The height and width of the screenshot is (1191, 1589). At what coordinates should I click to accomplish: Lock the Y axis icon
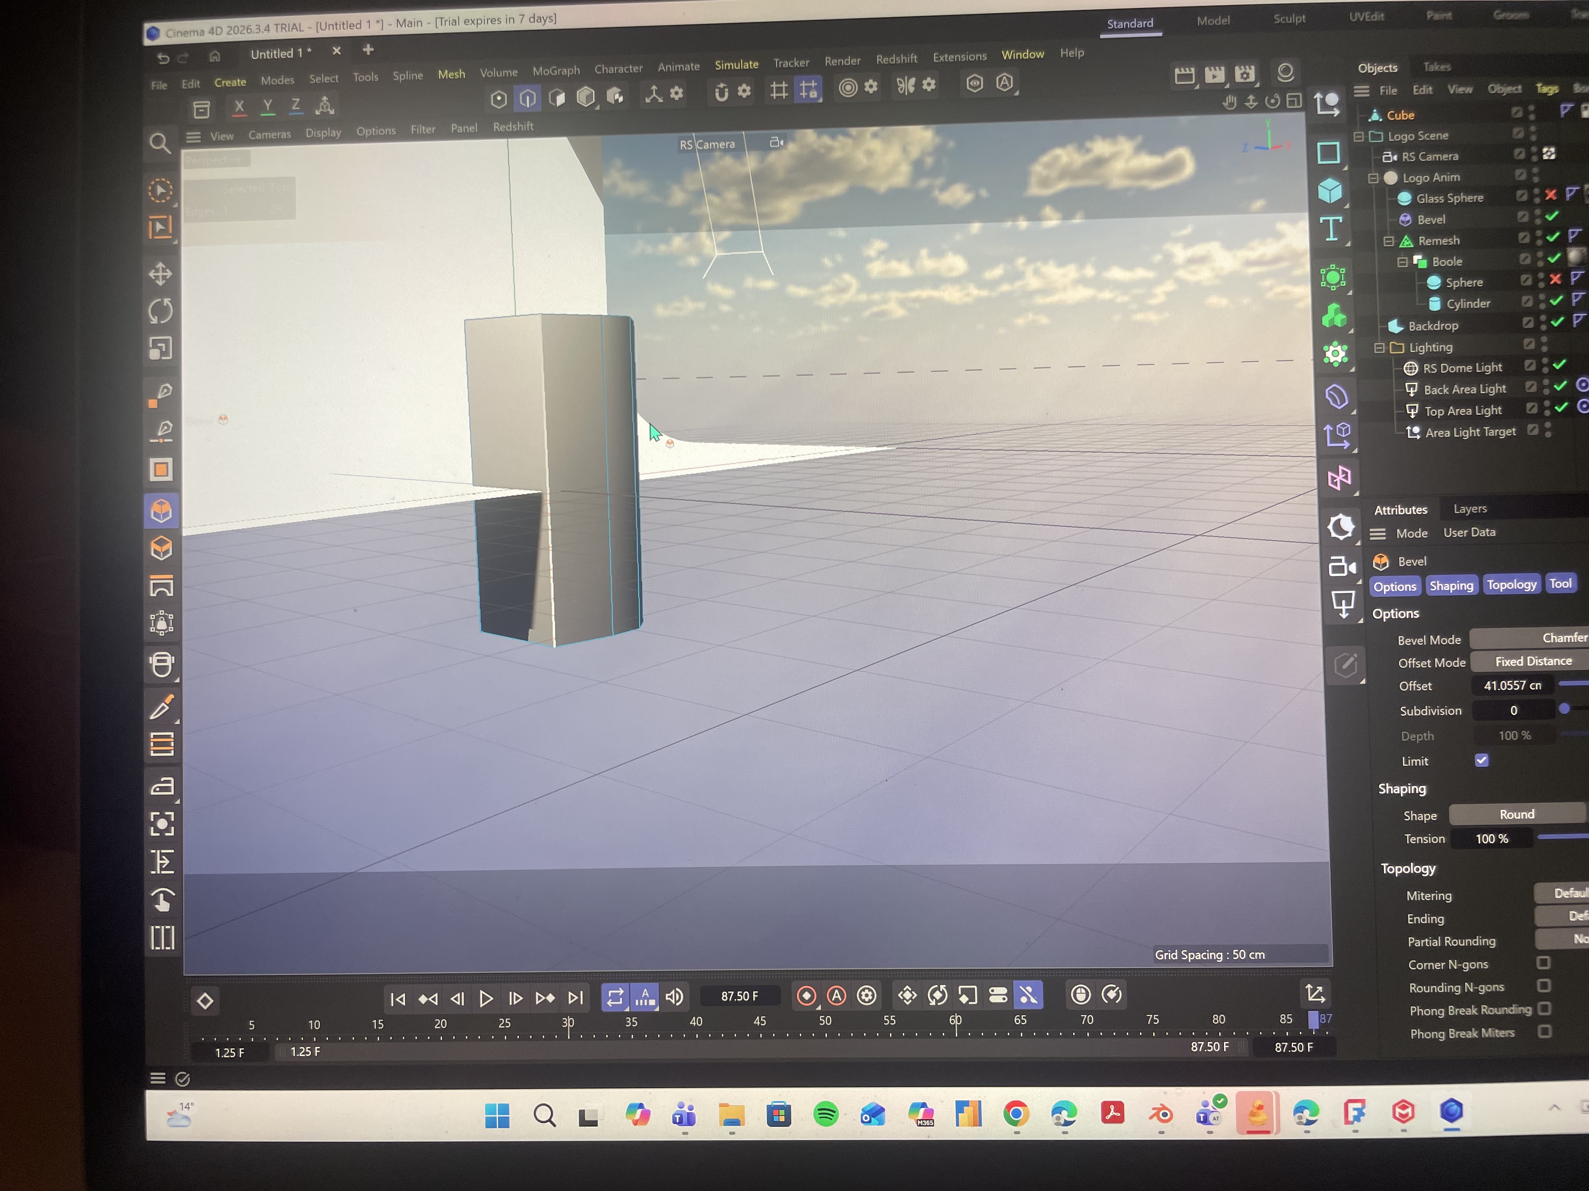point(267,107)
